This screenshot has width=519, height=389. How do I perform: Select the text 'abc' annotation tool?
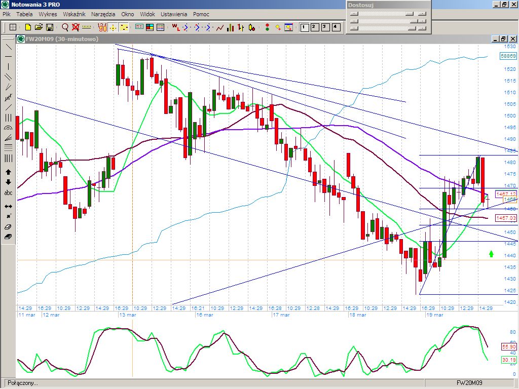point(8,193)
